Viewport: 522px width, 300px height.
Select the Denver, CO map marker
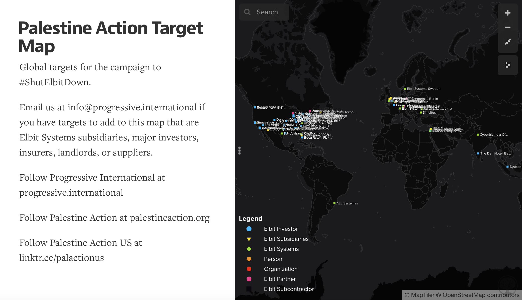[274, 120]
